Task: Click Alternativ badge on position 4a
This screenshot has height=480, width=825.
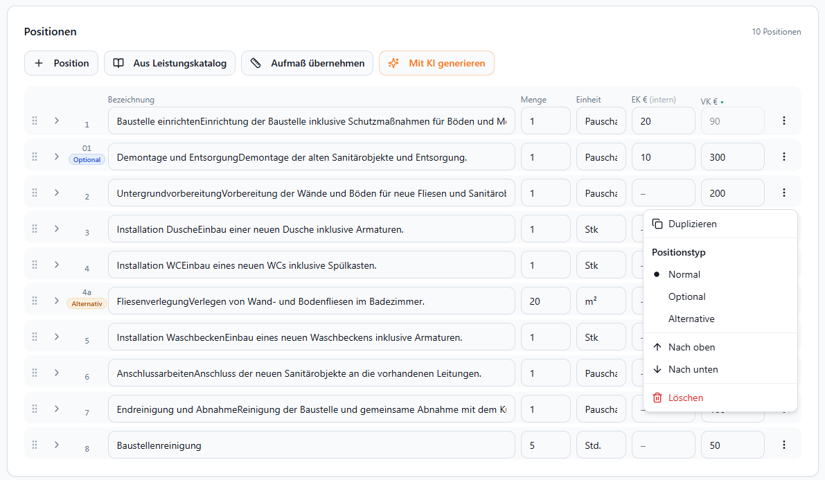Action: [x=87, y=303]
